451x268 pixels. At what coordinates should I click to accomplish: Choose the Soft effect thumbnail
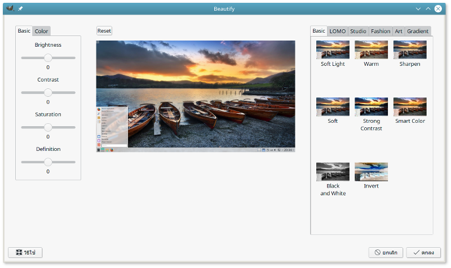[333, 107]
